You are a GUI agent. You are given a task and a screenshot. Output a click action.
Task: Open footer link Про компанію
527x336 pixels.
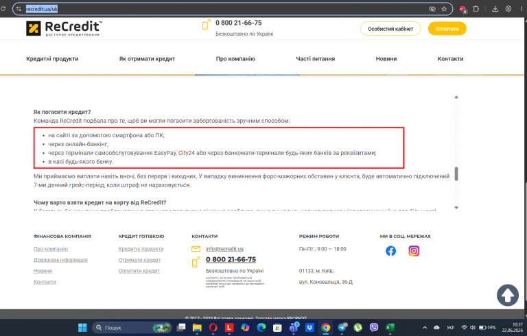pyautogui.click(x=51, y=249)
